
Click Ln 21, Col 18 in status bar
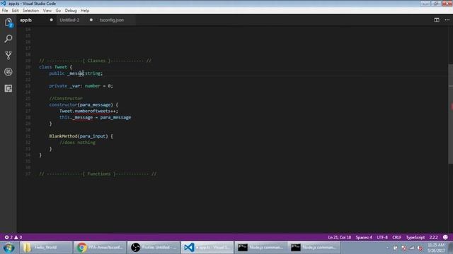pyautogui.click(x=339, y=237)
